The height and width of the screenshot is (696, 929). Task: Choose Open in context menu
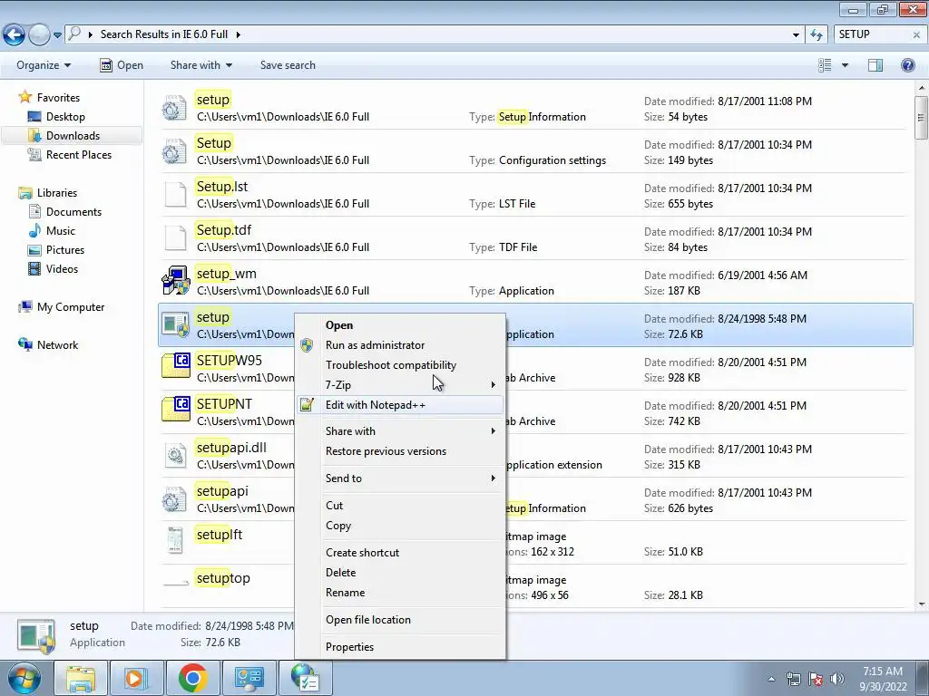[x=400, y=325]
